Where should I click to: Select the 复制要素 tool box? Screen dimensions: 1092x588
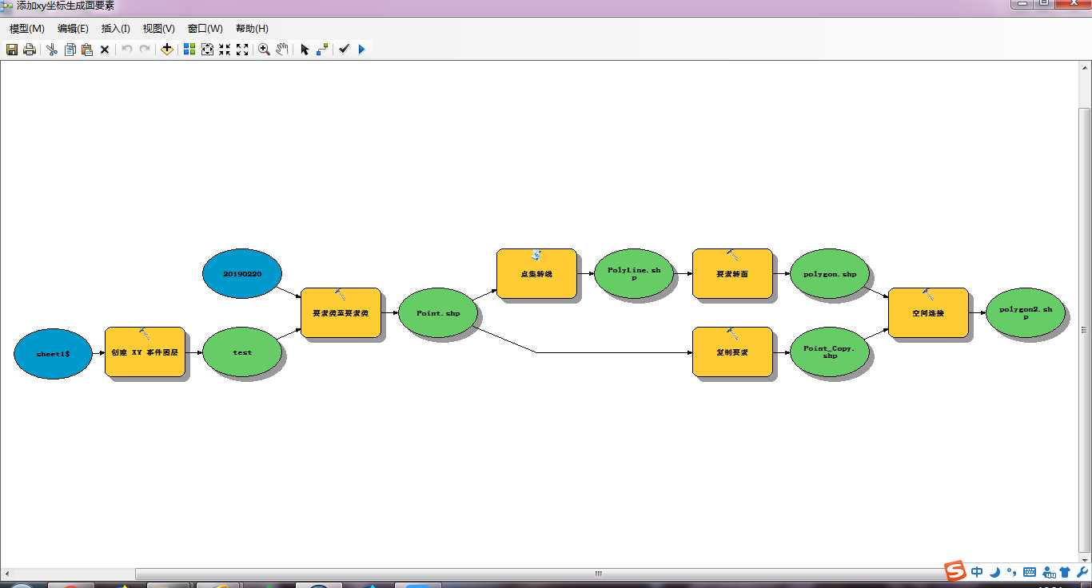click(x=732, y=352)
